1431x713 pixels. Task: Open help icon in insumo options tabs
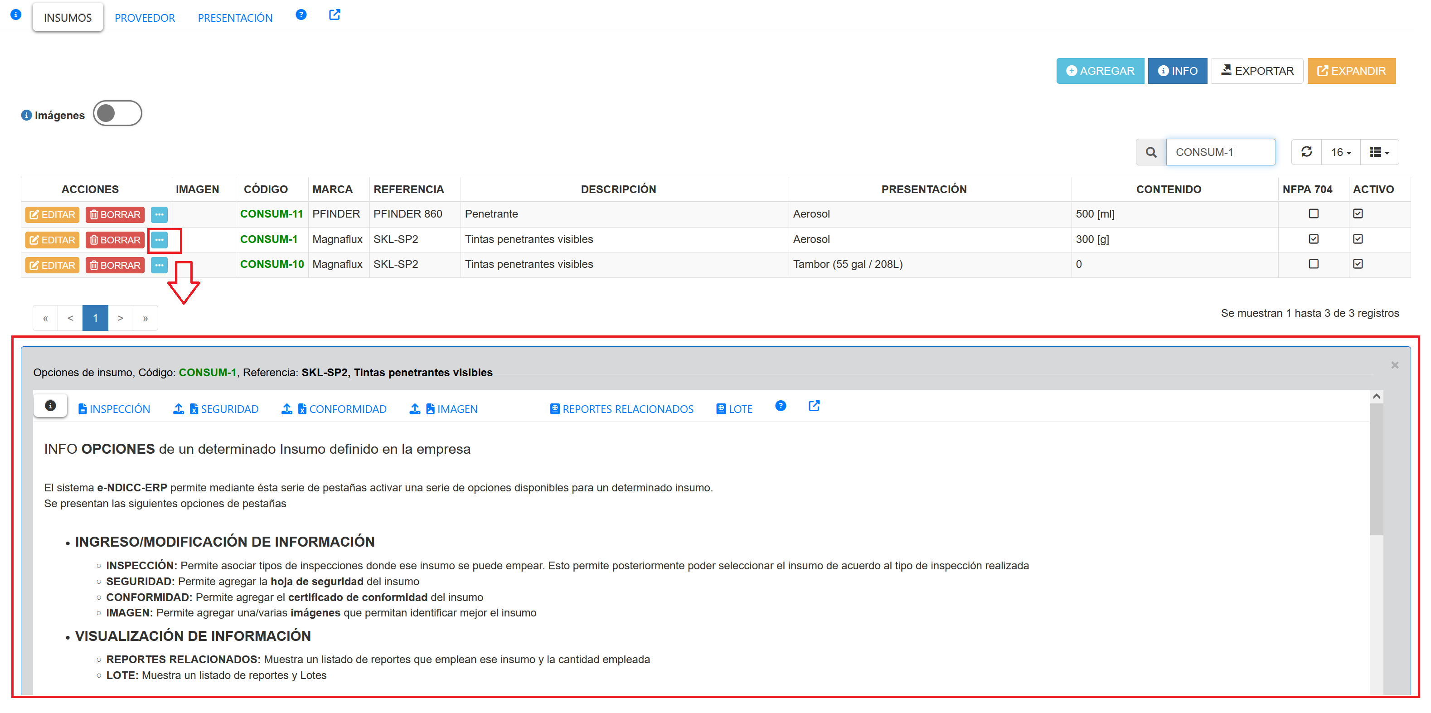pyautogui.click(x=781, y=406)
